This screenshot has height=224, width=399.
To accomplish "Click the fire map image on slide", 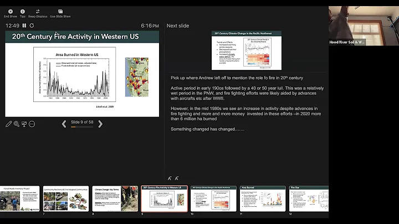I will pyautogui.click(x=137, y=77).
